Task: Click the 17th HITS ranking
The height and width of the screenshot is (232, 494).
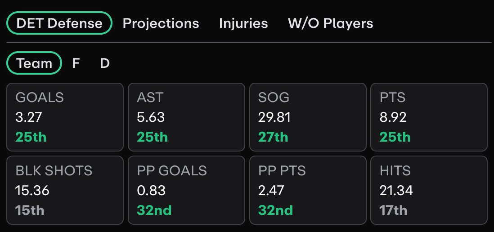Action: [x=394, y=210]
